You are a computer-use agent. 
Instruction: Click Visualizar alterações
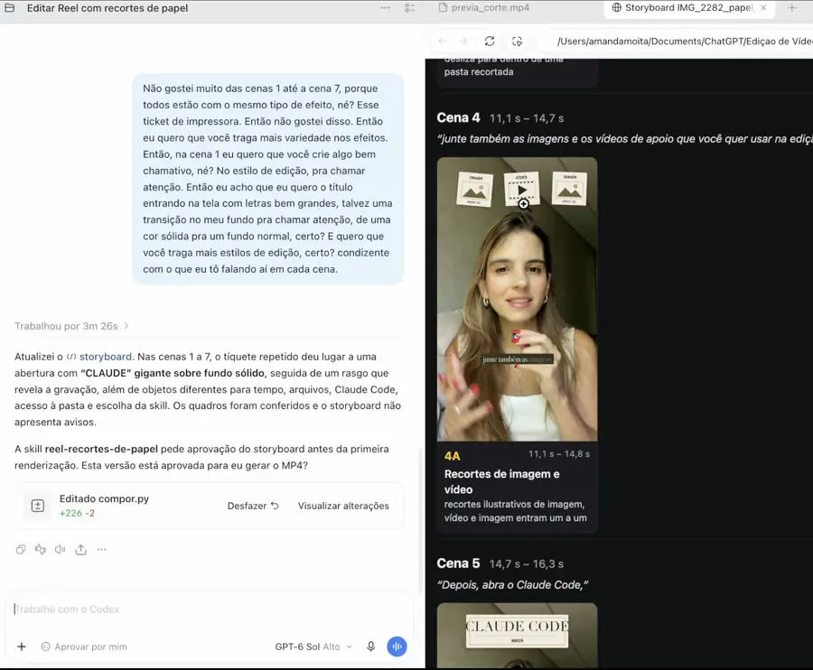(x=343, y=506)
